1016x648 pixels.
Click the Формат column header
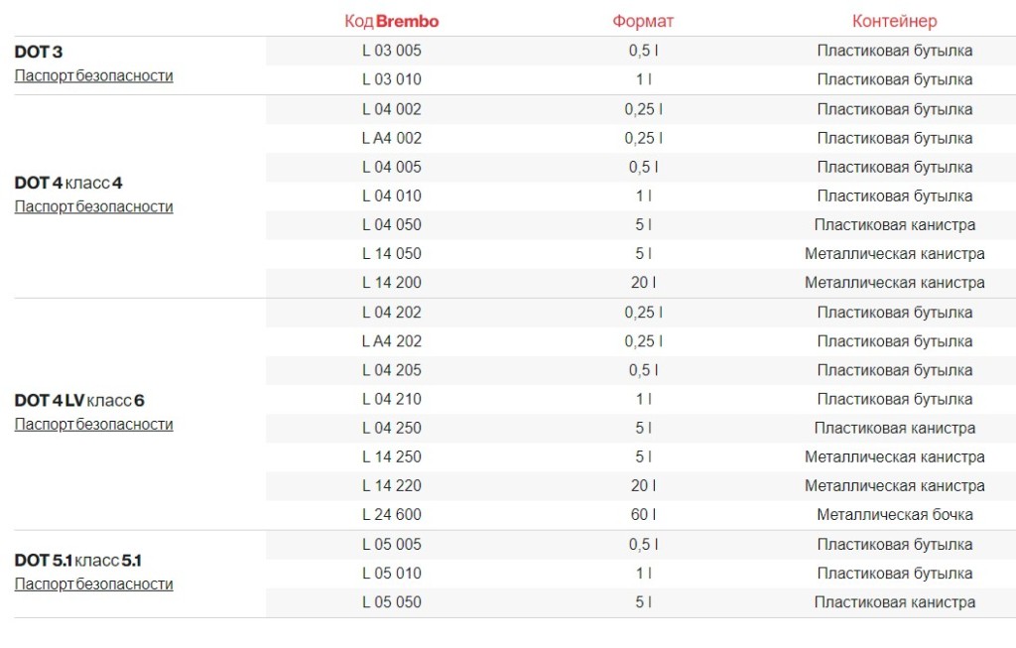(x=643, y=22)
